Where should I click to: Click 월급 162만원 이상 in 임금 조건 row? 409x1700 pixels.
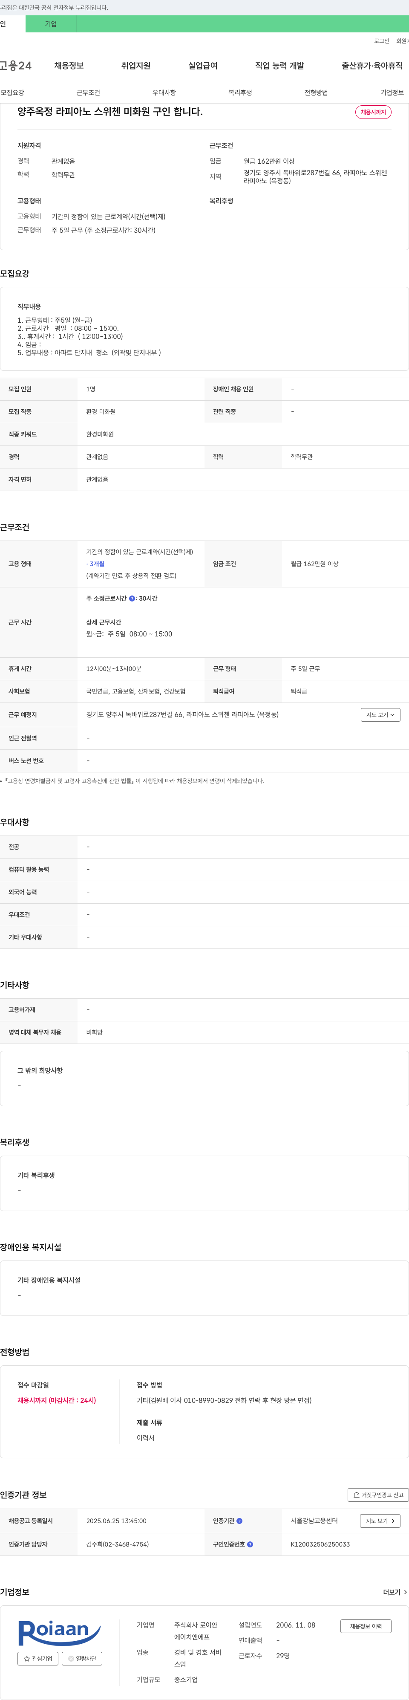click(315, 564)
